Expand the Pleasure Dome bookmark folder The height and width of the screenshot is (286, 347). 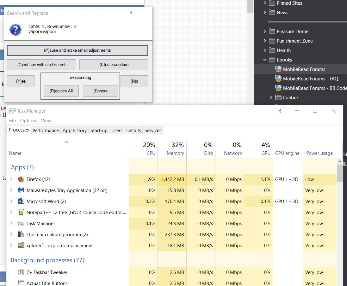tap(265, 31)
